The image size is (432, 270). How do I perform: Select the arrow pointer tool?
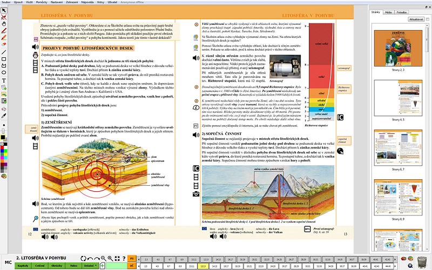pos(4,10)
